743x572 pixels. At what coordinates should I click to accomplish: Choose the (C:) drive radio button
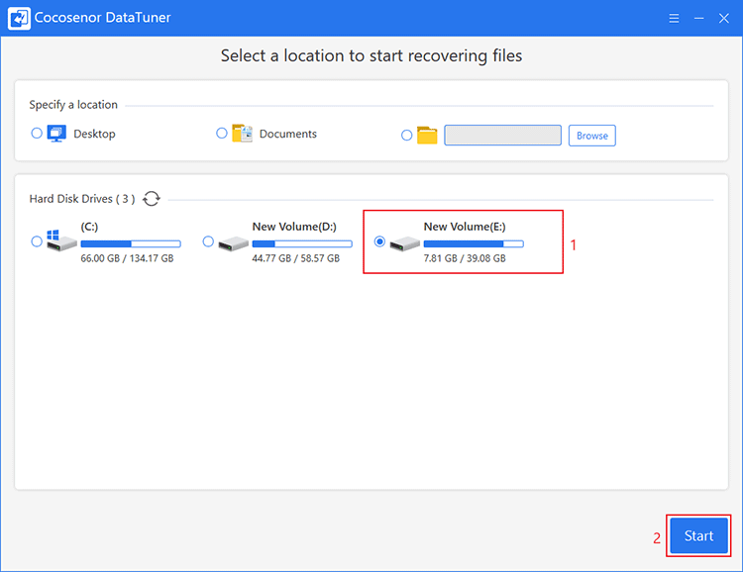37,241
